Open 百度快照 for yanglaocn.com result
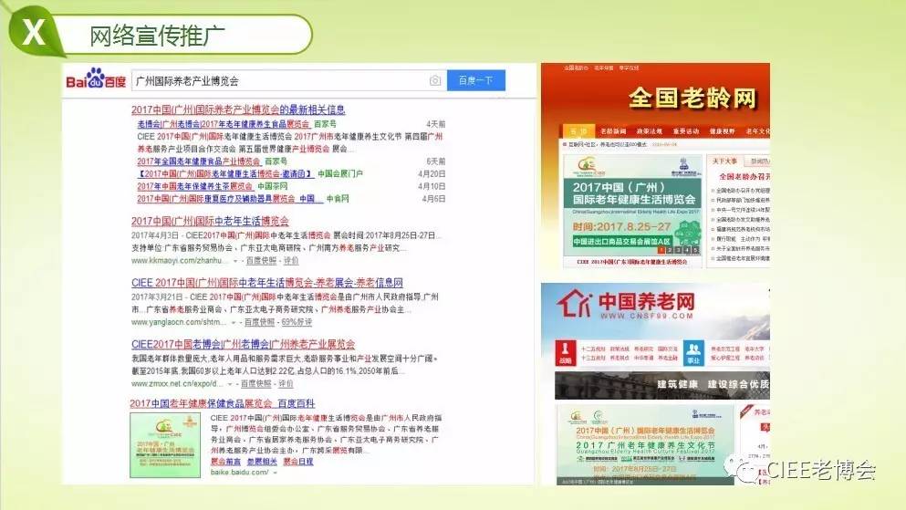 tap(259, 322)
